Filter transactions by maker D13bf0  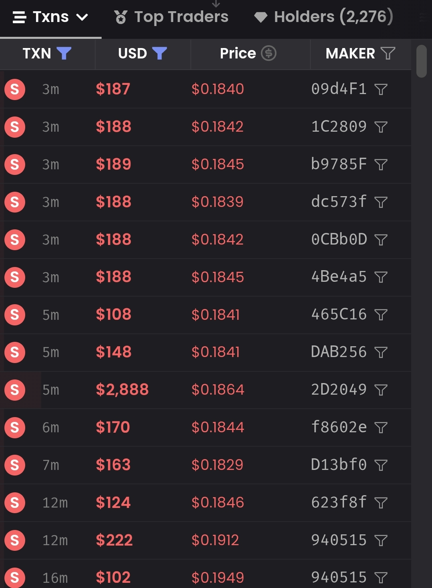[381, 465]
